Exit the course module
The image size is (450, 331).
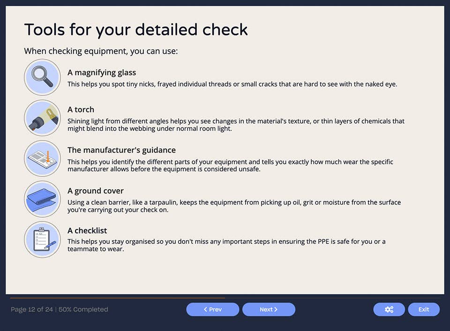click(x=423, y=309)
